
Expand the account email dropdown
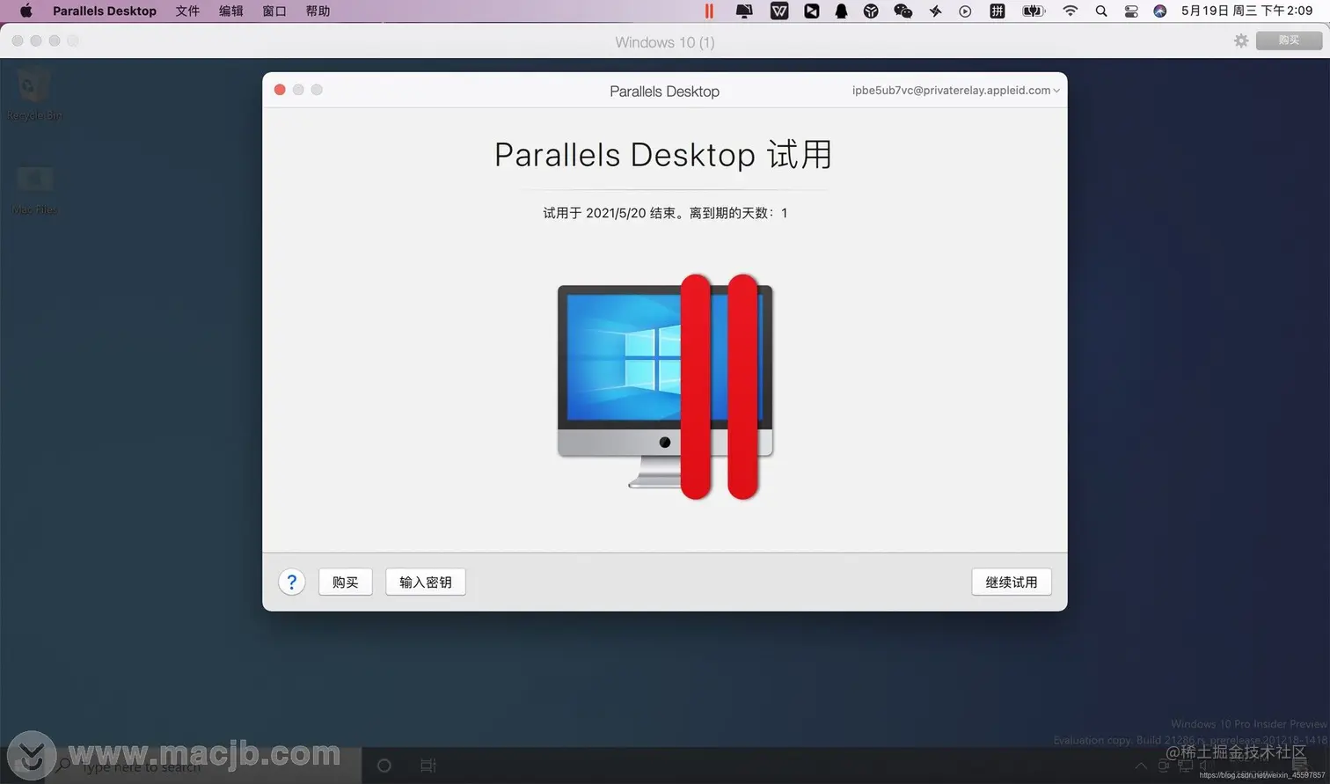pyautogui.click(x=956, y=90)
